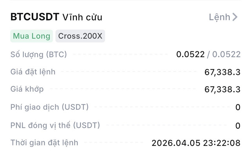Image resolution: width=251 pixels, height=156 pixels.
Task: Click the Giá khớp 67,338.3 value
Action: (222, 89)
